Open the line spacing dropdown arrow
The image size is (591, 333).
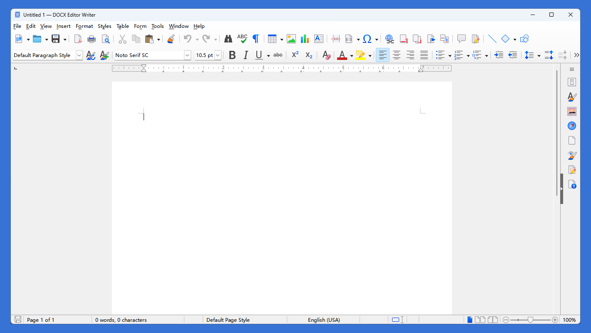coord(539,55)
